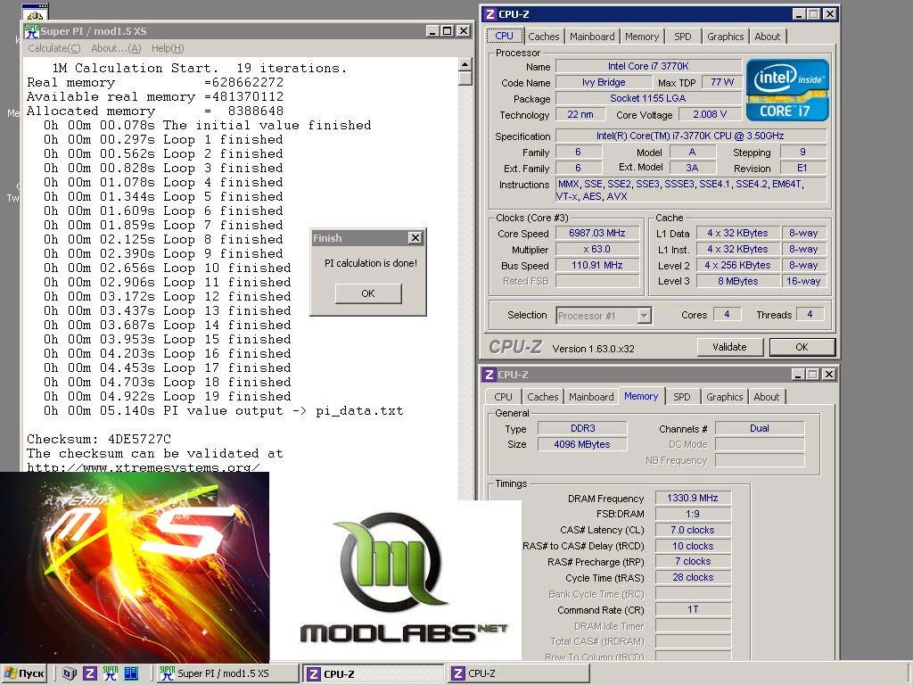Click the Channels # value Dual
This screenshot has height=685, width=913.
[760, 428]
